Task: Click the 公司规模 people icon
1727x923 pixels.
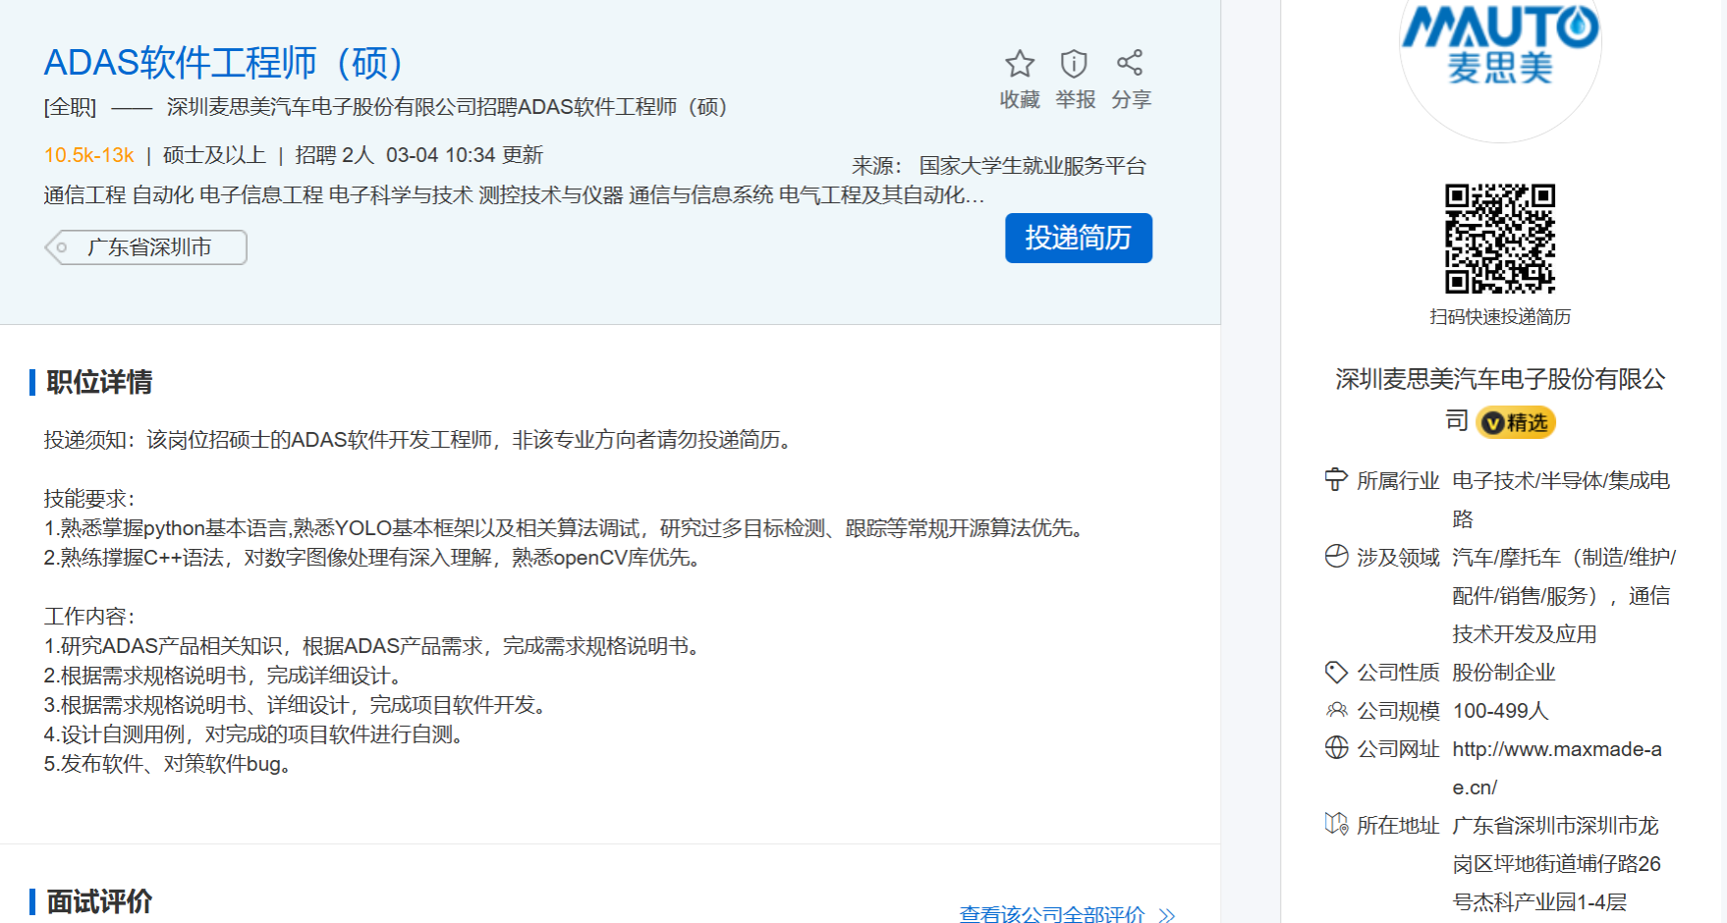Action: (x=1336, y=710)
